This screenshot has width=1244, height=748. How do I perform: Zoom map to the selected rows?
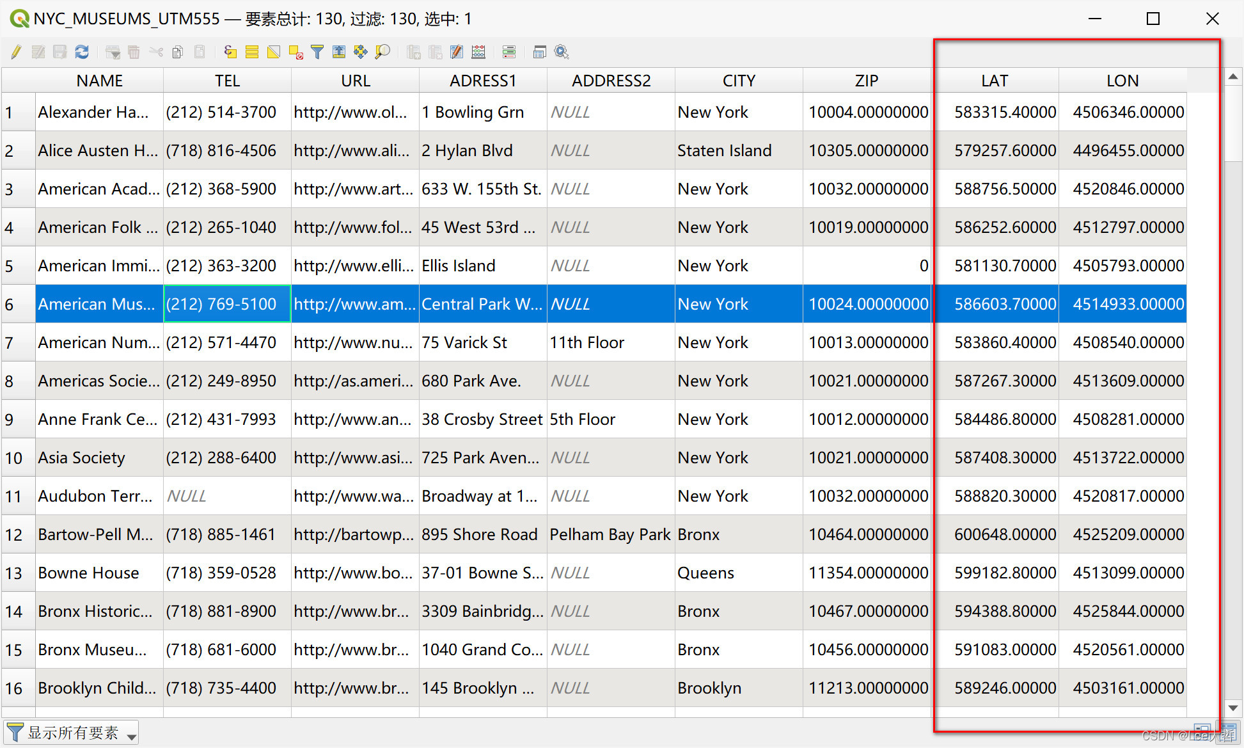click(x=382, y=52)
